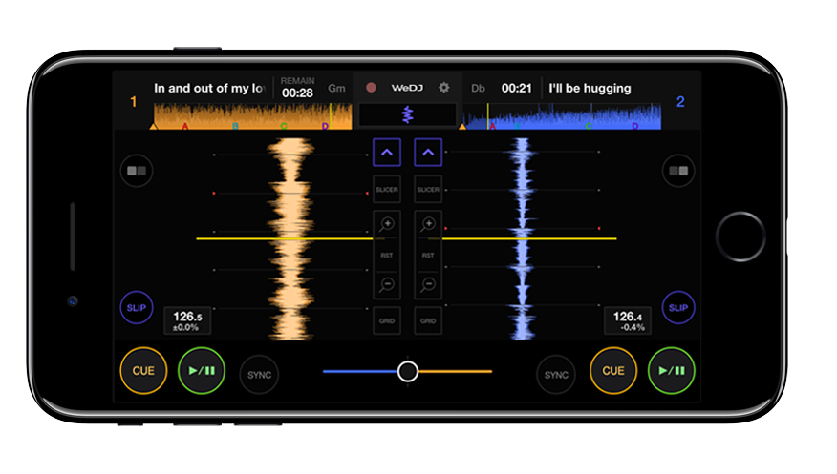Tap the deck 1 layout panel icon
Screen dimensions: 837x474
click(x=135, y=172)
